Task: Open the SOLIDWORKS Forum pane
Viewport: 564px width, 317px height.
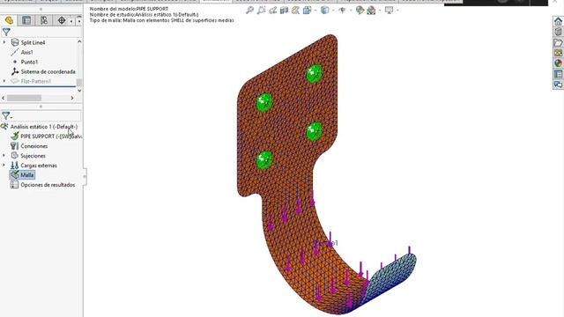Action: 558,85
